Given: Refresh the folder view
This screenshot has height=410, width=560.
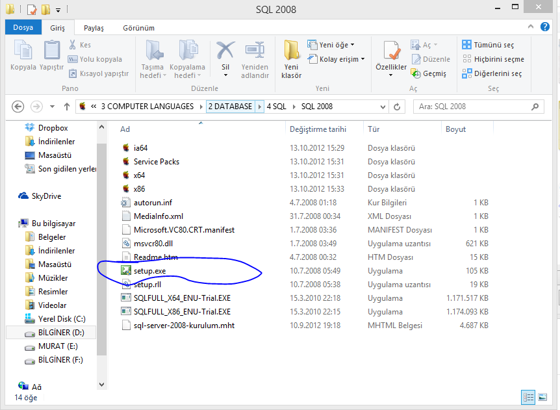Looking at the screenshot, I should click(x=397, y=107).
